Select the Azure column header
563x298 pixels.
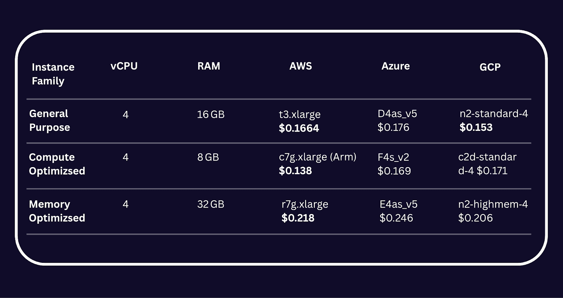396,66
